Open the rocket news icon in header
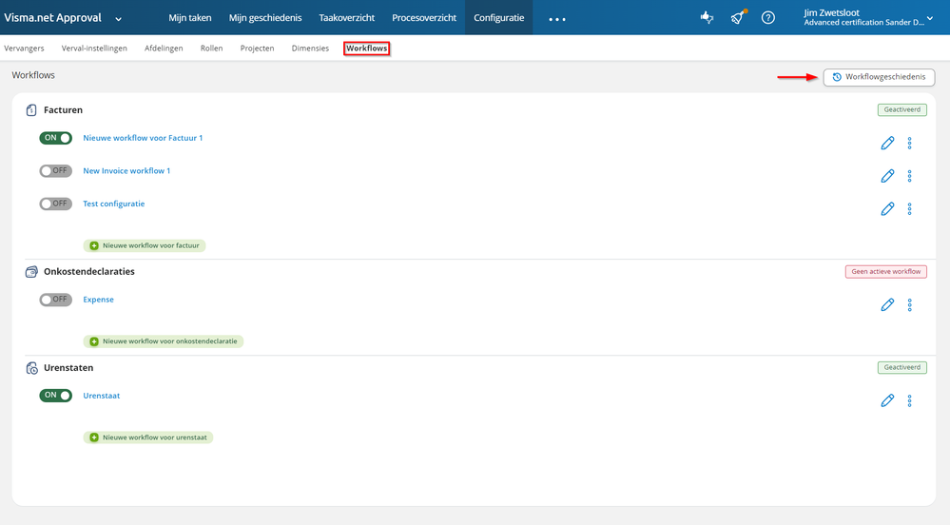This screenshot has height=525, width=950. pos(737,17)
